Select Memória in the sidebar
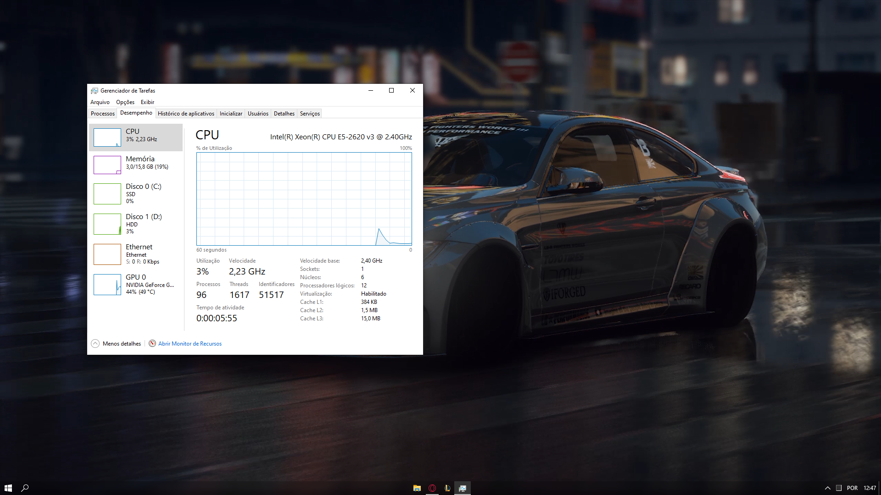The height and width of the screenshot is (495, 881). 136,165
